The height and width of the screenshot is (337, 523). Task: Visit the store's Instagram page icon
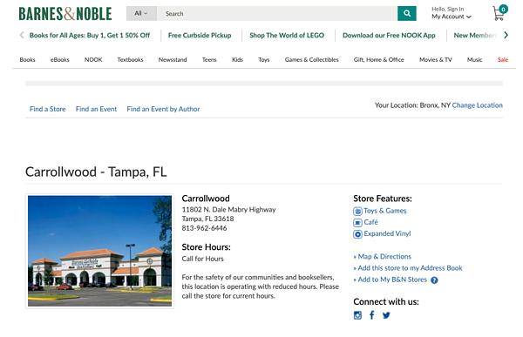click(x=357, y=315)
